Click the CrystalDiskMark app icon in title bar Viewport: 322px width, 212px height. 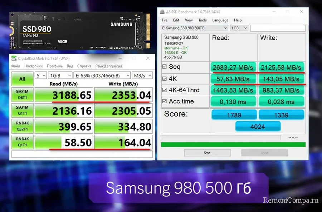(x=14, y=58)
